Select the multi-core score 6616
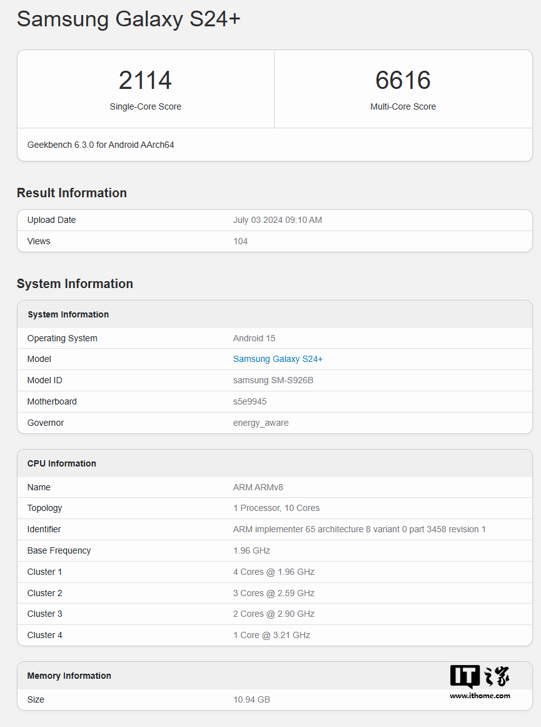The image size is (541, 727). pyautogui.click(x=403, y=80)
